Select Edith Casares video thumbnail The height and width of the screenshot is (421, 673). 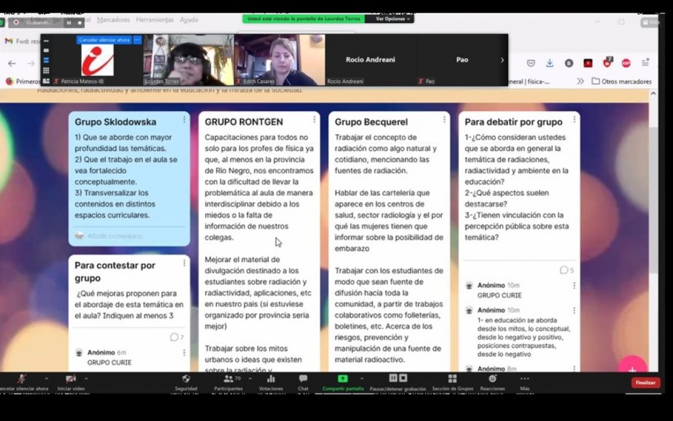[x=279, y=60]
